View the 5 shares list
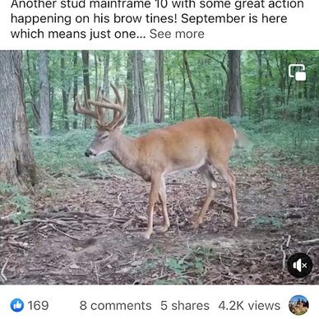The height and width of the screenshot is (319, 319). (185, 306)
